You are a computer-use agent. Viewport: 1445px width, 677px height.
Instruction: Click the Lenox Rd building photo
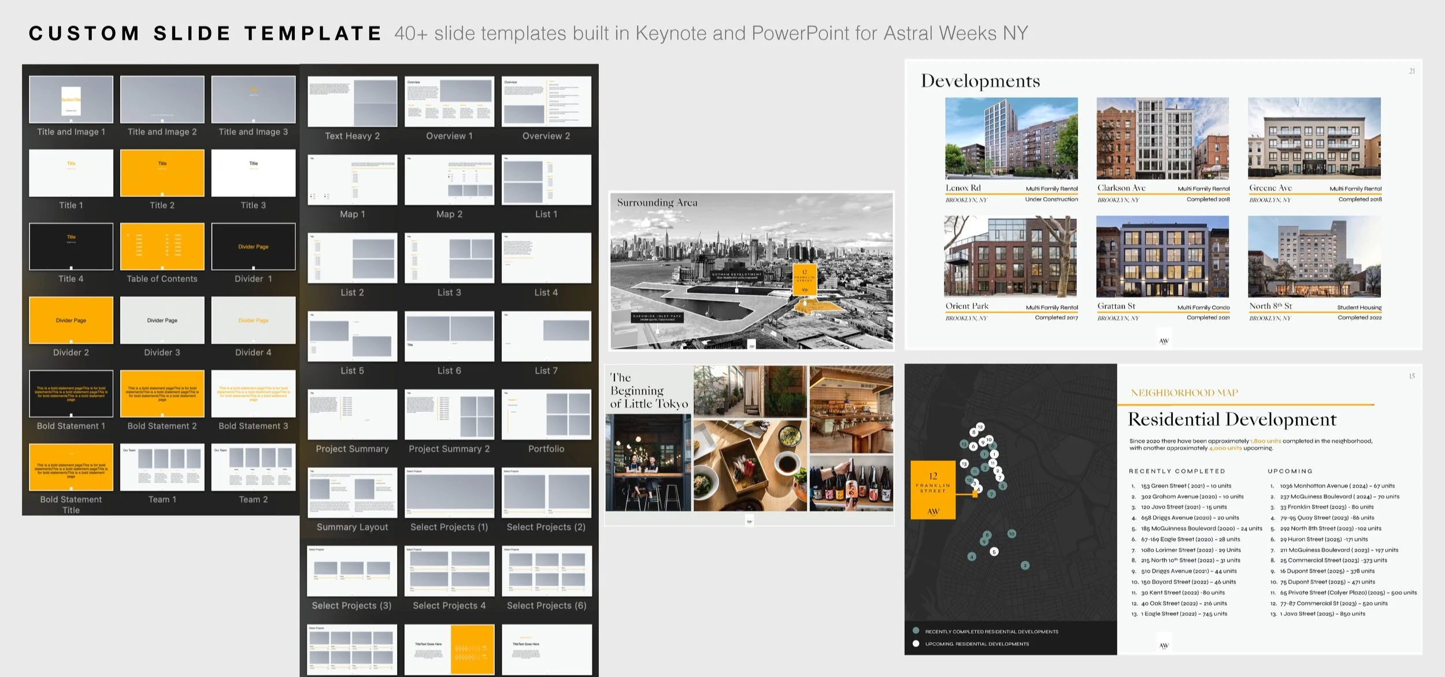point(1011,139)
